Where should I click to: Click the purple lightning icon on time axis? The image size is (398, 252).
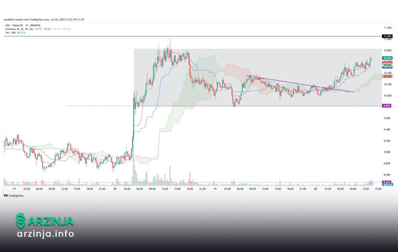371,183
